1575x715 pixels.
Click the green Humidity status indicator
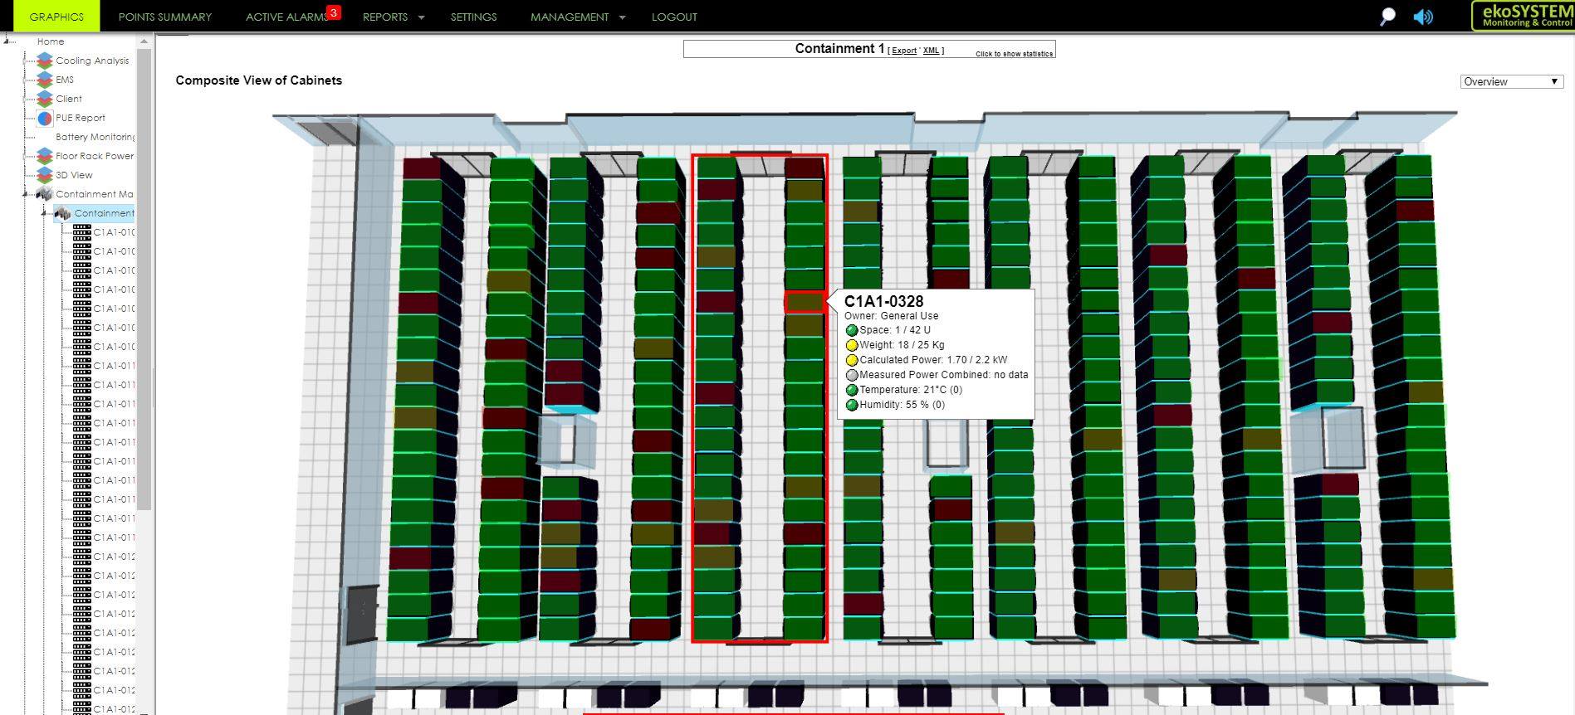pyautogui.click(x=851, y=405)
